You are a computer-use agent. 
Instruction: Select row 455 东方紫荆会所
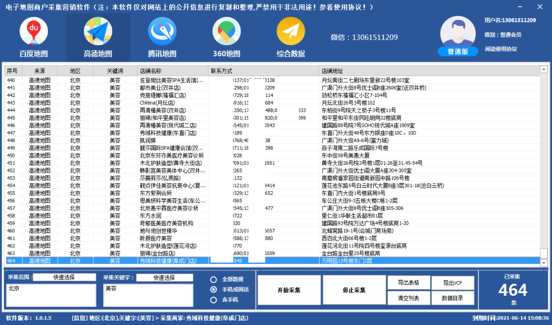[273, 193]
